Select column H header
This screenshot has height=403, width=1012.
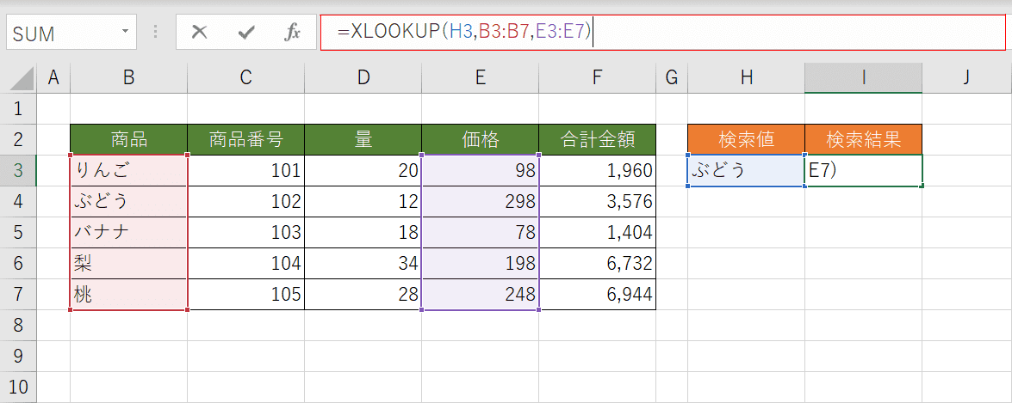(747, 78)
